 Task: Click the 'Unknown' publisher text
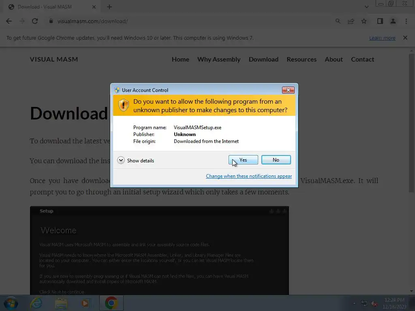185,134
